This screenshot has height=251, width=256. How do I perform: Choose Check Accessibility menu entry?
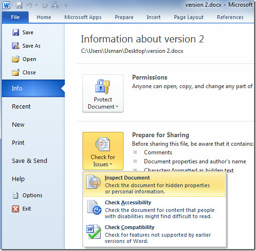[154, 209]
